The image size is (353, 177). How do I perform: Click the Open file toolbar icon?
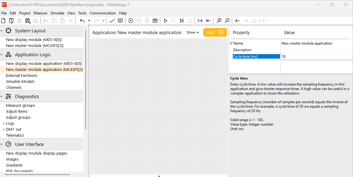point(11,21)
